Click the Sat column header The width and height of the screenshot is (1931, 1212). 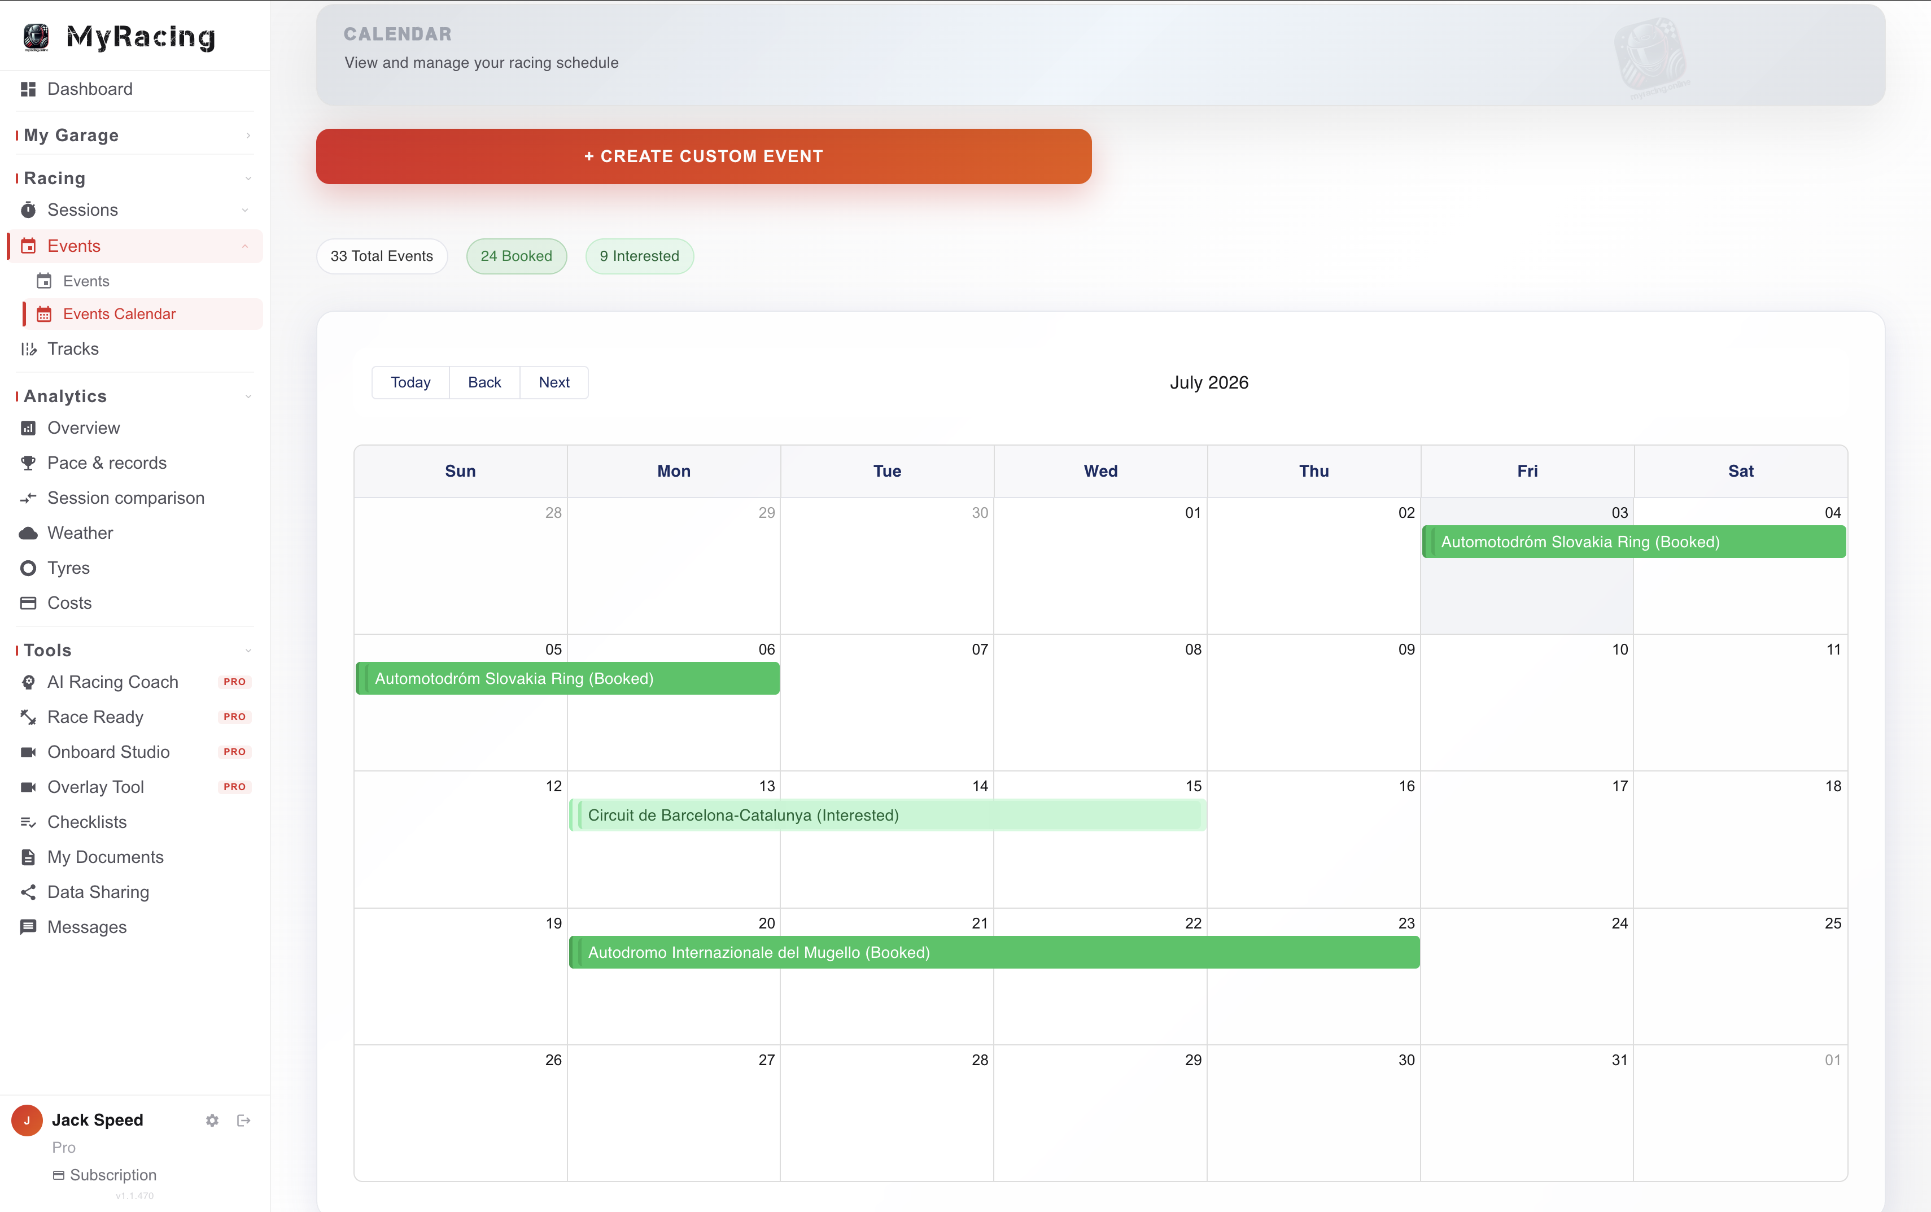tap(1740, 472)
